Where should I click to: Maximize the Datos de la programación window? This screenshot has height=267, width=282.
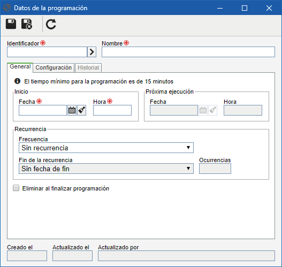(245, 8)
